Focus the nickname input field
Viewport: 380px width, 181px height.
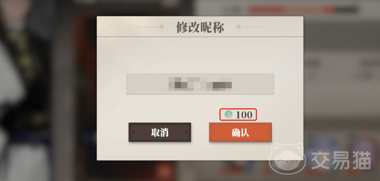tap(200, 84)
